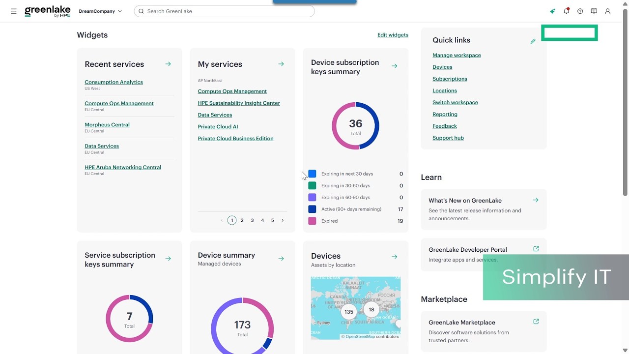Viewport: 629px width, 354px height.
Task: Open Device summary widget arrow
Action: pyautogui.click(x=281, y=259)
